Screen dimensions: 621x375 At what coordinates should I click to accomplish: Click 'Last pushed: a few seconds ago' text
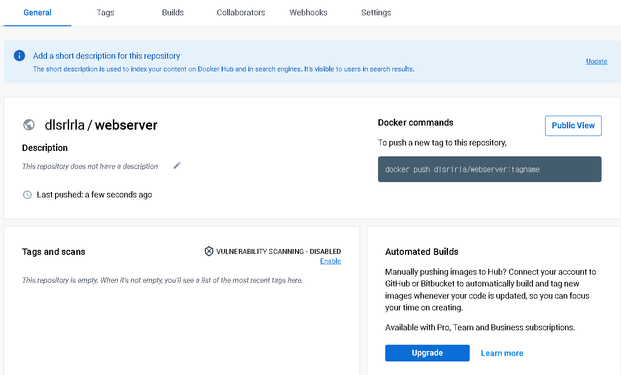click(94, 195)
